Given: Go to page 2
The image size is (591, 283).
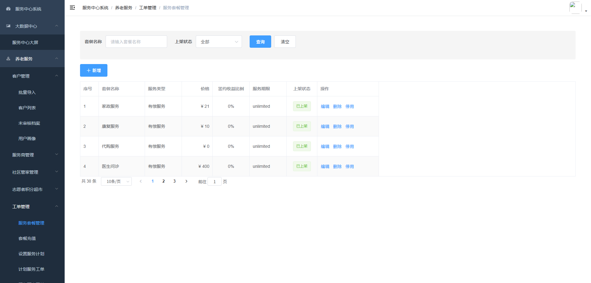Looking at the screenshot, I should click(163, 181).
